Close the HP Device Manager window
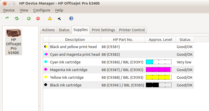 tap(5, 4)
